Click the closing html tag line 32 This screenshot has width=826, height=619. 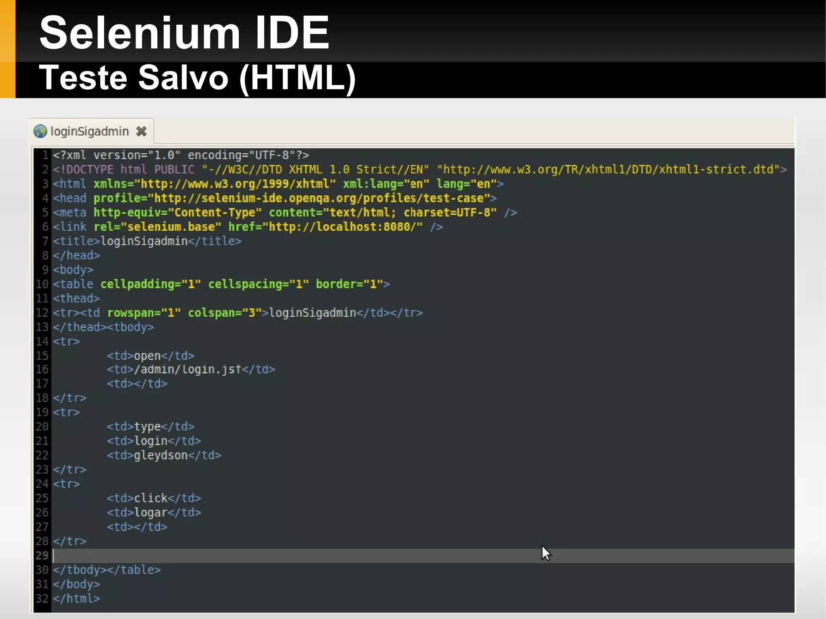click(76, 598)
